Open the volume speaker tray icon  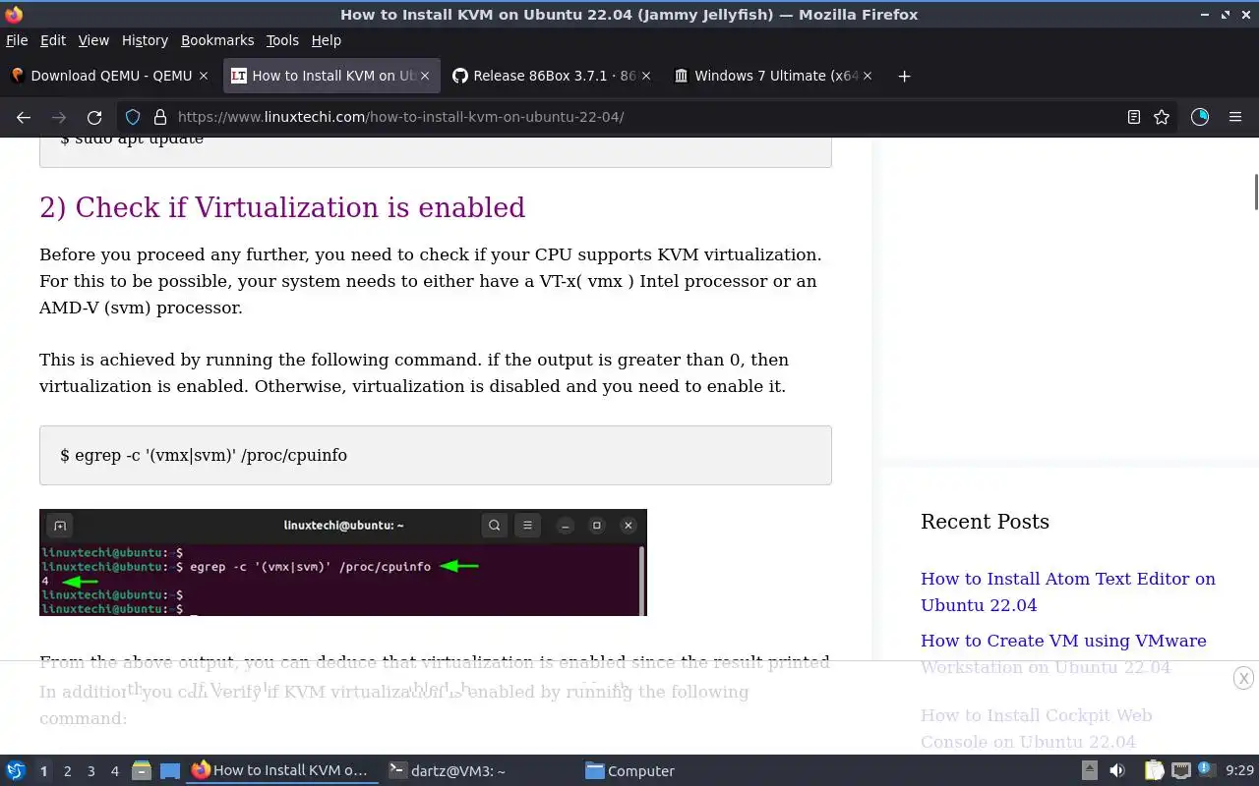(1117, 771)
